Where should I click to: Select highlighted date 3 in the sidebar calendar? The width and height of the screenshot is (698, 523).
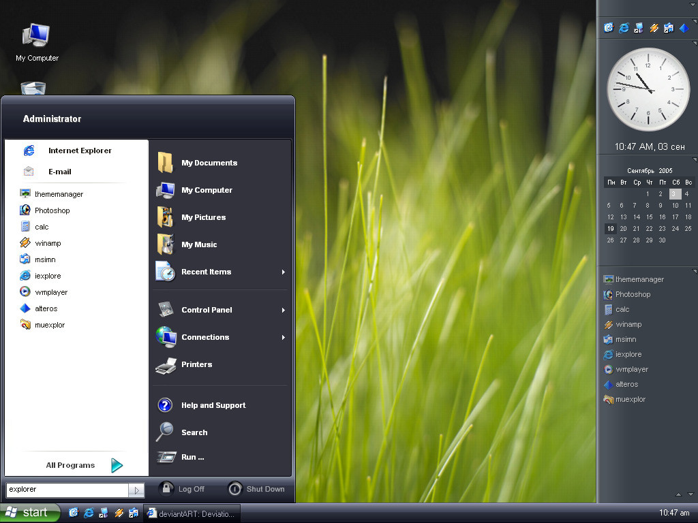674,194
